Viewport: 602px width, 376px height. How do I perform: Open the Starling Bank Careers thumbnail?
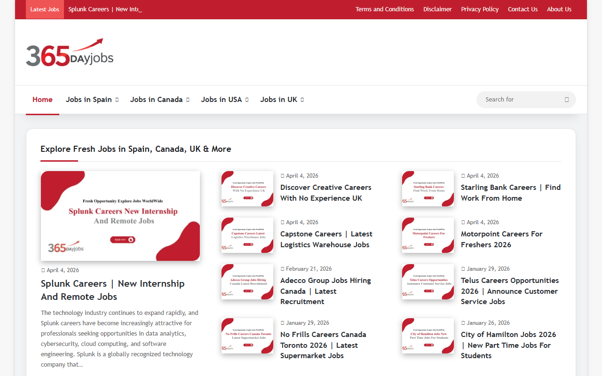click(428, 188)
